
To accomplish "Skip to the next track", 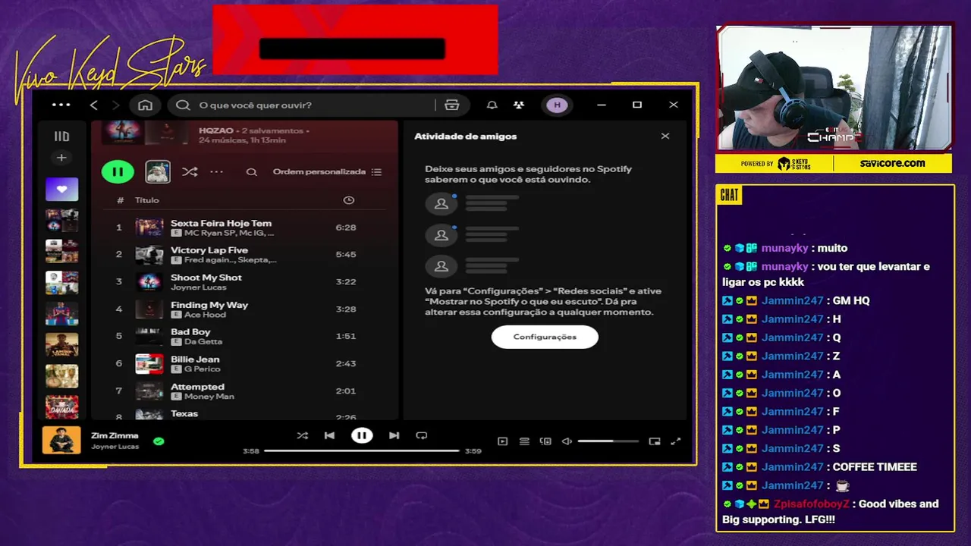I will coord(394,435).
